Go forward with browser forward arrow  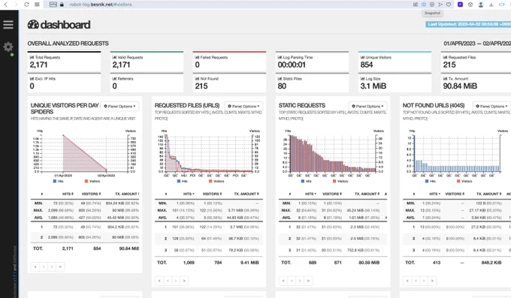[x=16, y=5]
